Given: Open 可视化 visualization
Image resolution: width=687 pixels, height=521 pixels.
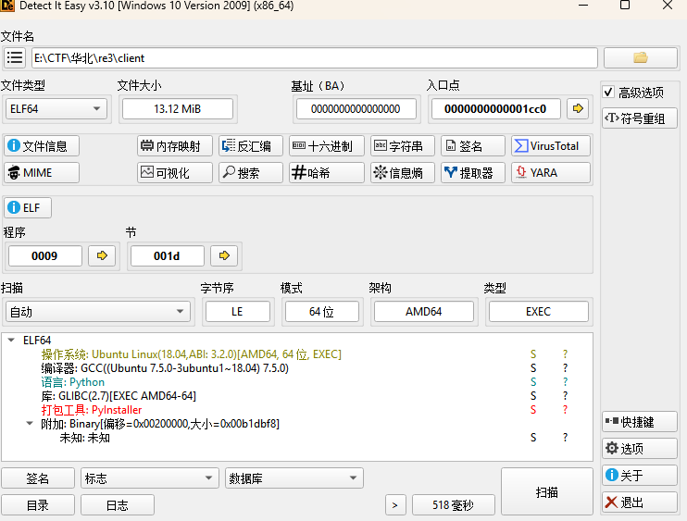Looking at the screenshot, I should 175,172.
